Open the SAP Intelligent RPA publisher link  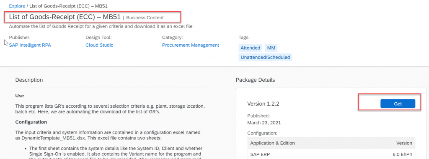30,45
